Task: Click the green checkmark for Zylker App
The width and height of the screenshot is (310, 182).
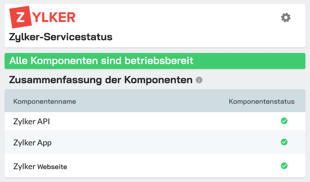Action: tap(284, 142)
